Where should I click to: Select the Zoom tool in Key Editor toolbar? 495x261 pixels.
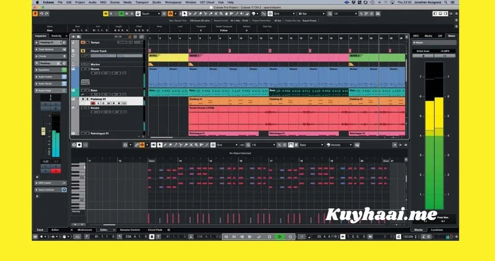[x=196, y=145]
